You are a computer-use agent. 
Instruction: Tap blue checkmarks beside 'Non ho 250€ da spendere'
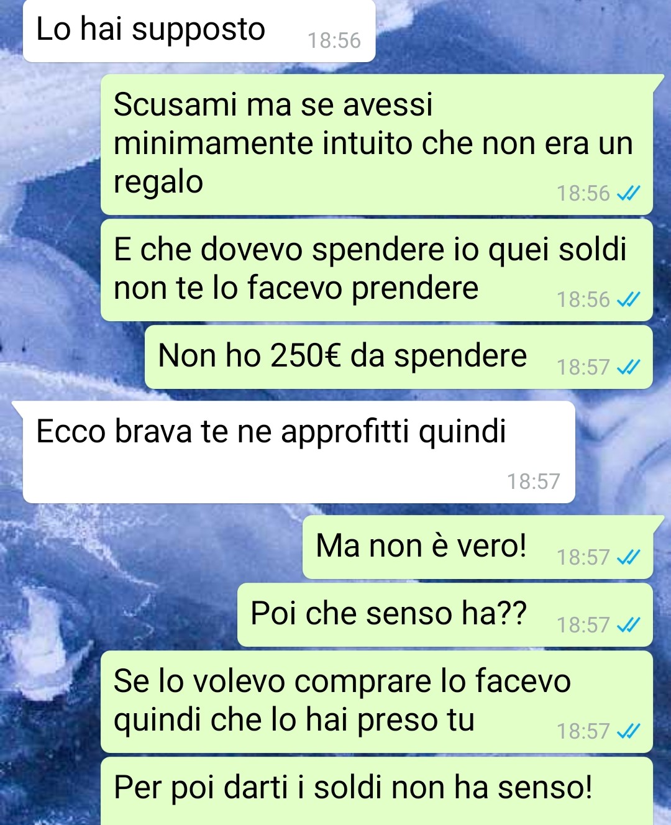(x=628, y=368)
